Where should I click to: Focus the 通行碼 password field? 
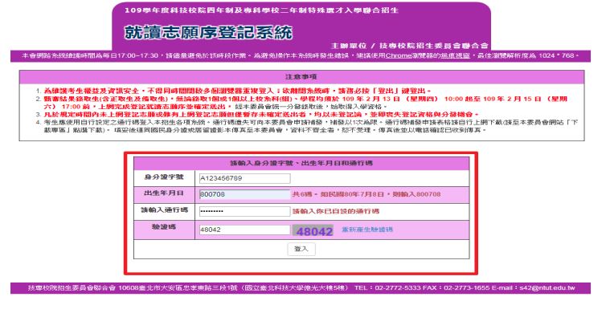coord(244,211)
